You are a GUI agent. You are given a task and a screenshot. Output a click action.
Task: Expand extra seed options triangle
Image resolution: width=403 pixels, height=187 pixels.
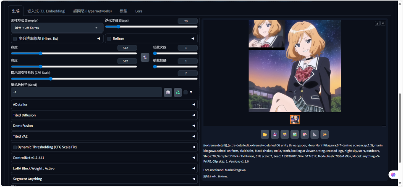pos(191,92)
